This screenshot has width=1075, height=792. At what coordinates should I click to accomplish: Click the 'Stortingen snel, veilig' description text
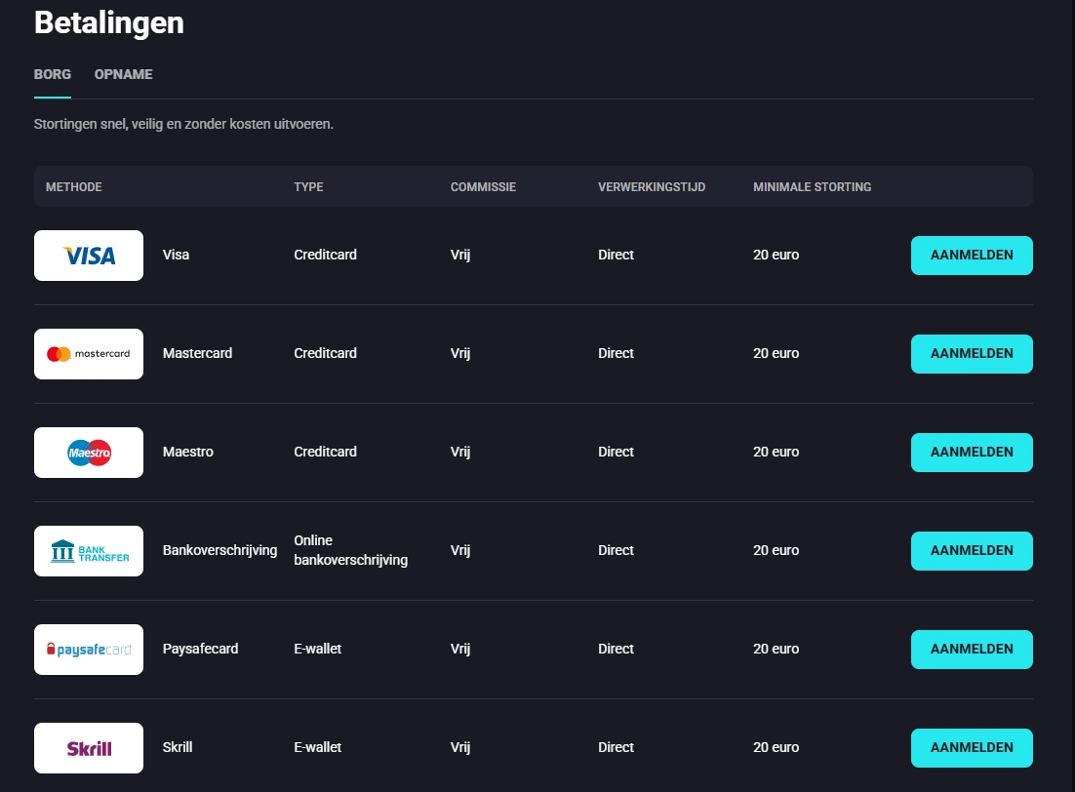point(183,124)
